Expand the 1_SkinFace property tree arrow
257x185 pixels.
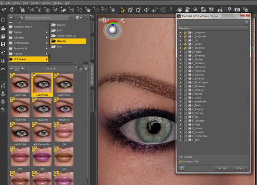click(x=181, y=48)
